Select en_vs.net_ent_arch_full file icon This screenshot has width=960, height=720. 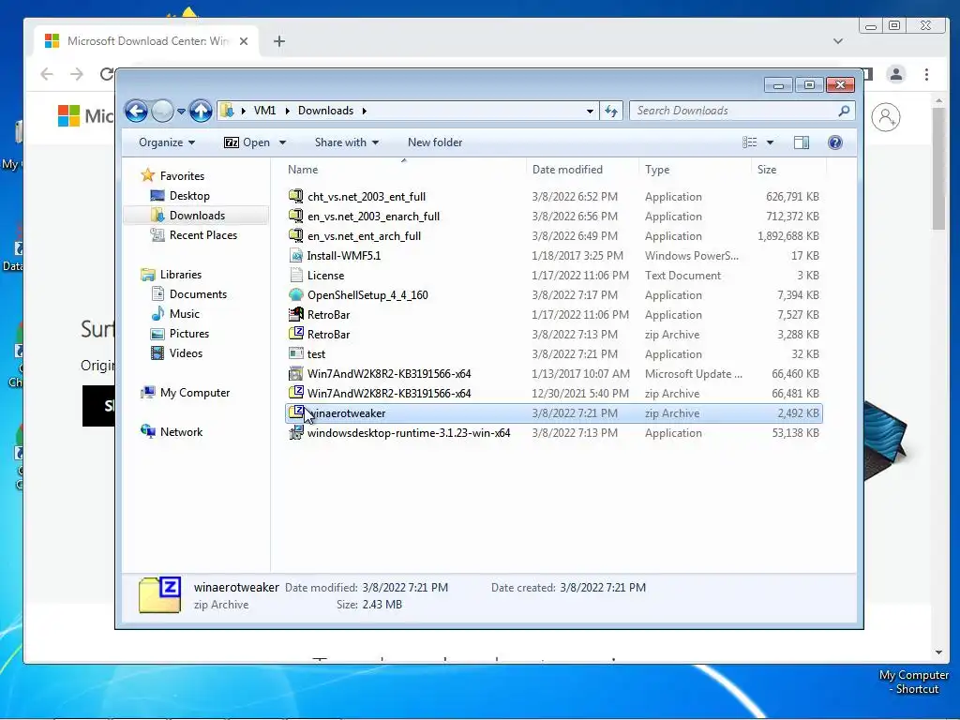pyautogui.click(x=295, y=235)
